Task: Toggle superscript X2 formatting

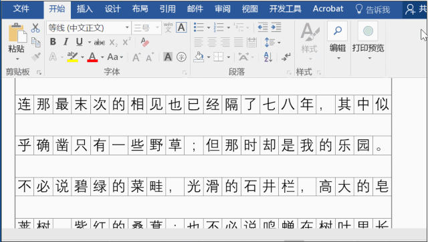Action: coord(126,42)
